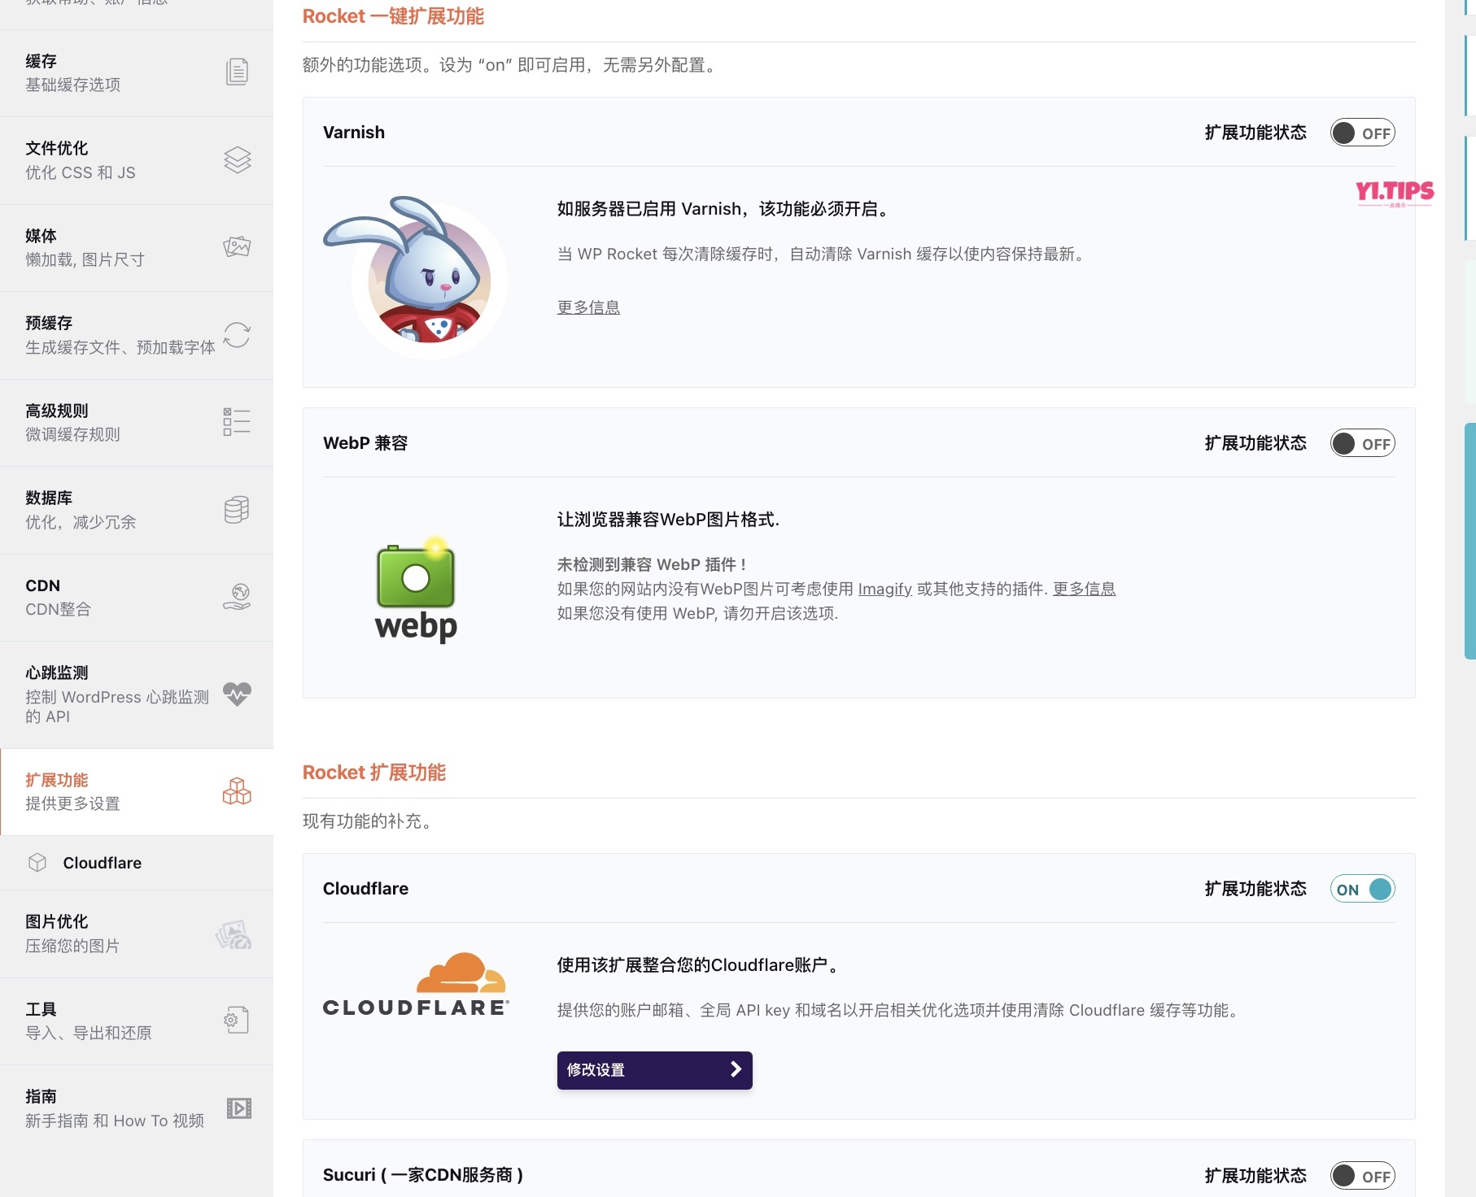
Task: Click the add-ons cubes icon
Action: [237, 791]
